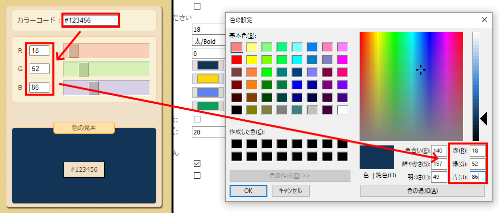Click the red basic color swatch
Viewport: 499px width, 213px height.
click(237, 59)
